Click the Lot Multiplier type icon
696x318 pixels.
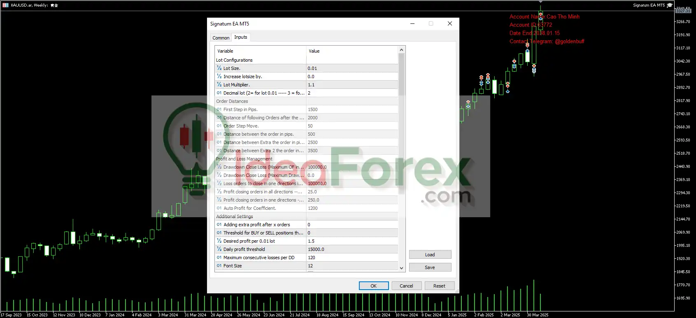coord(219,85)
